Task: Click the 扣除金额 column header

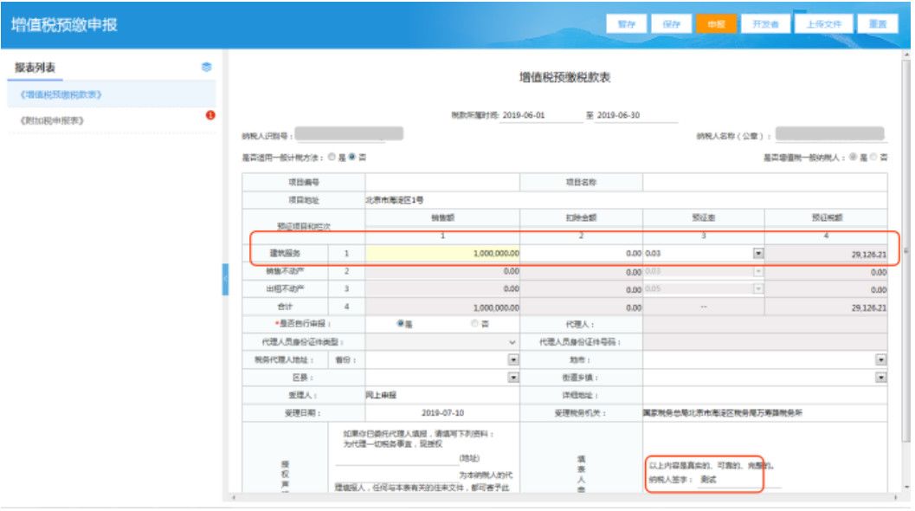Action: pos(581,217)
